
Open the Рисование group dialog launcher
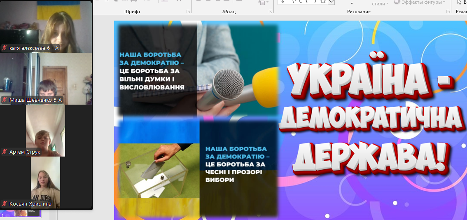[x=448, y=12]
